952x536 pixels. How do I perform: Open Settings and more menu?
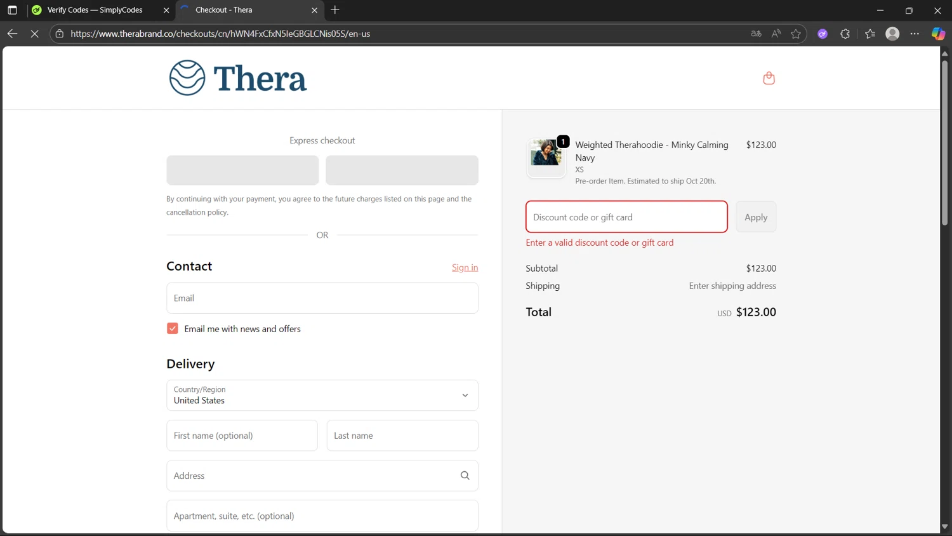[x=915, y=34]
